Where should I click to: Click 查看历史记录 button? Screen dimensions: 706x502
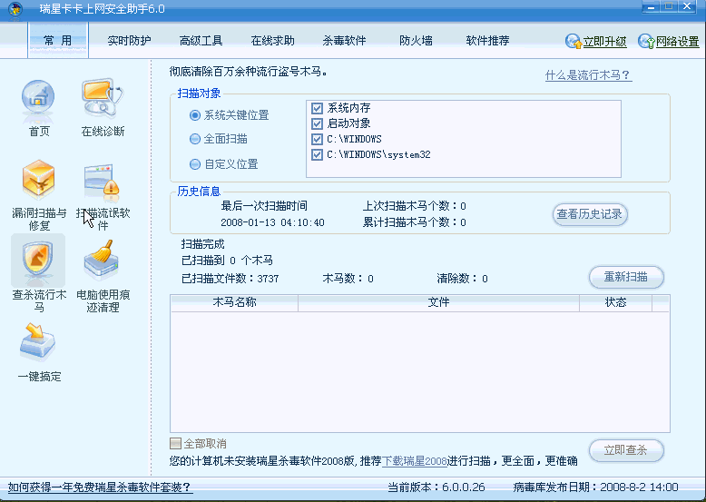589,214
